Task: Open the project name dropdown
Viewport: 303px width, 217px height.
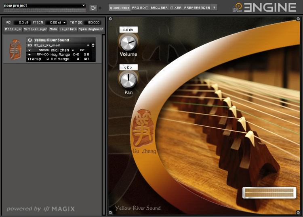Action: coord(84,6)
